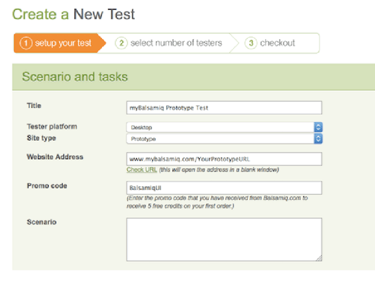Image resolution: width=375 pixels, height=281 pixels.
Task: Click the blue arrows on Site type select
Action: pyautogui.click(x=318, y=138)
